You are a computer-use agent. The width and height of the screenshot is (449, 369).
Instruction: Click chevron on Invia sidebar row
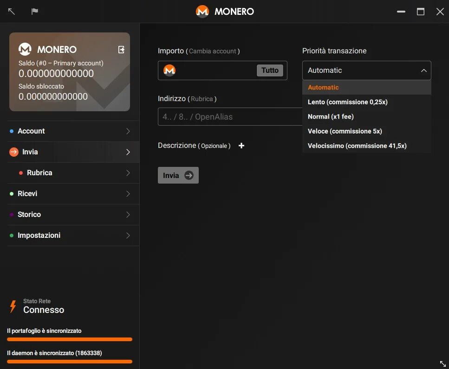point(128,152)
